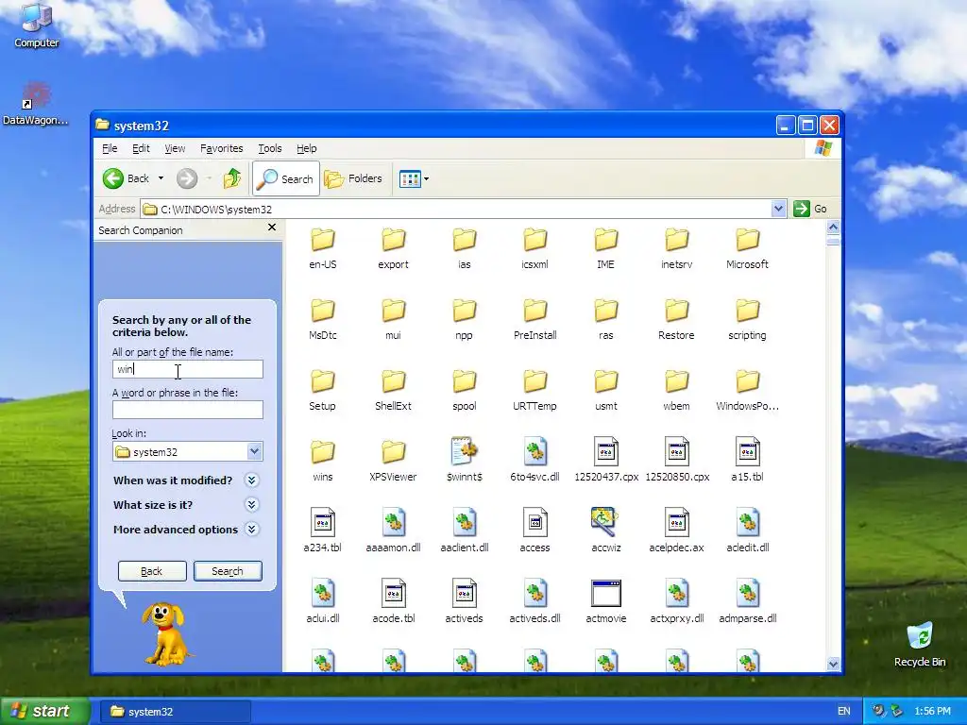Screen dimensions: 967x725
Task: Select the Computer desktop icon
Action: coord(37,25)
